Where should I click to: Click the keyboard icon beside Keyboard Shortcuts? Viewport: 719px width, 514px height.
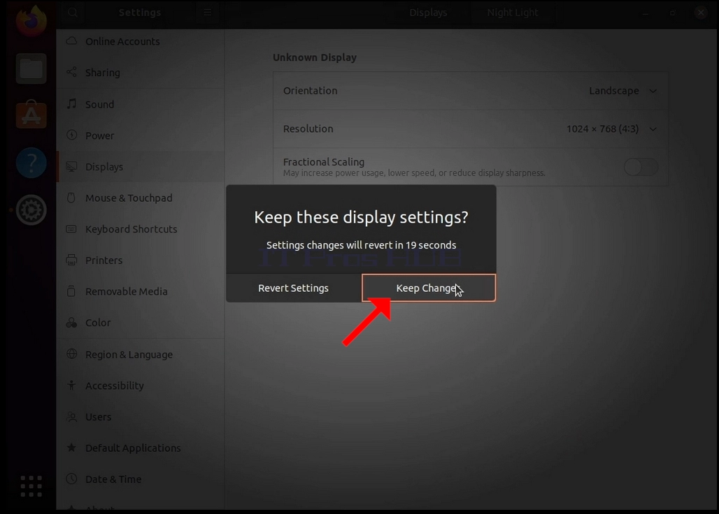pyautogui.click(x=71, y=229)
